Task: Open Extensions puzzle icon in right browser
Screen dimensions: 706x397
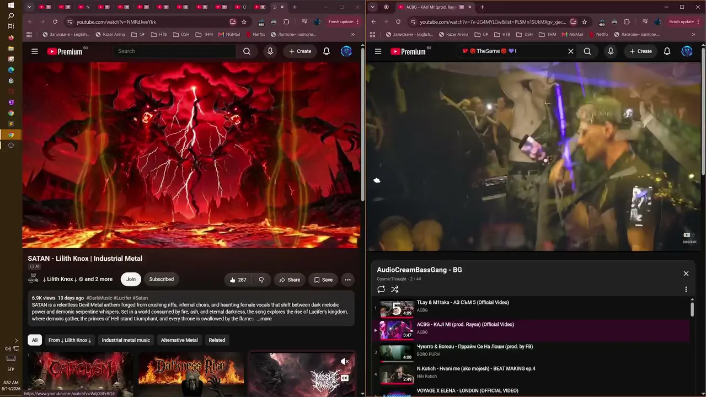Action: pos(627,22)
